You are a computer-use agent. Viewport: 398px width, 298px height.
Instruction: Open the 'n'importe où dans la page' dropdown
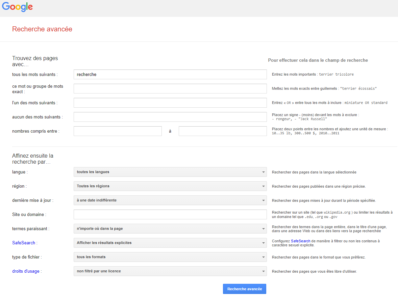(x=170, y=229)
